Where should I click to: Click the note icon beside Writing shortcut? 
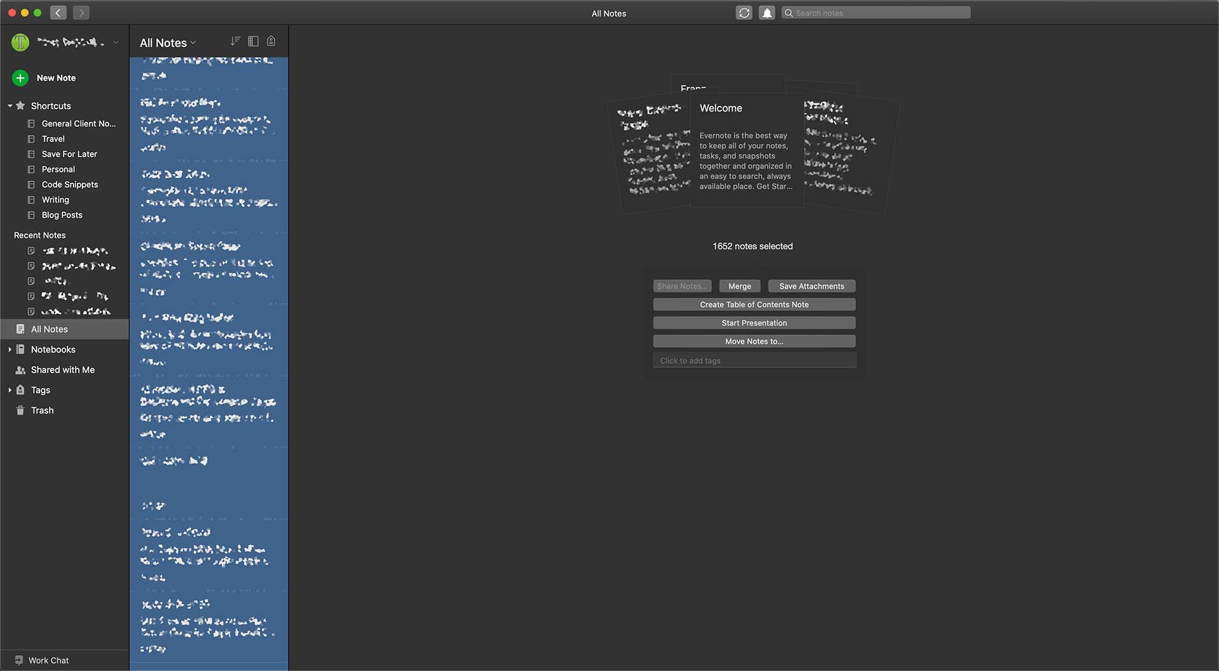31,200
